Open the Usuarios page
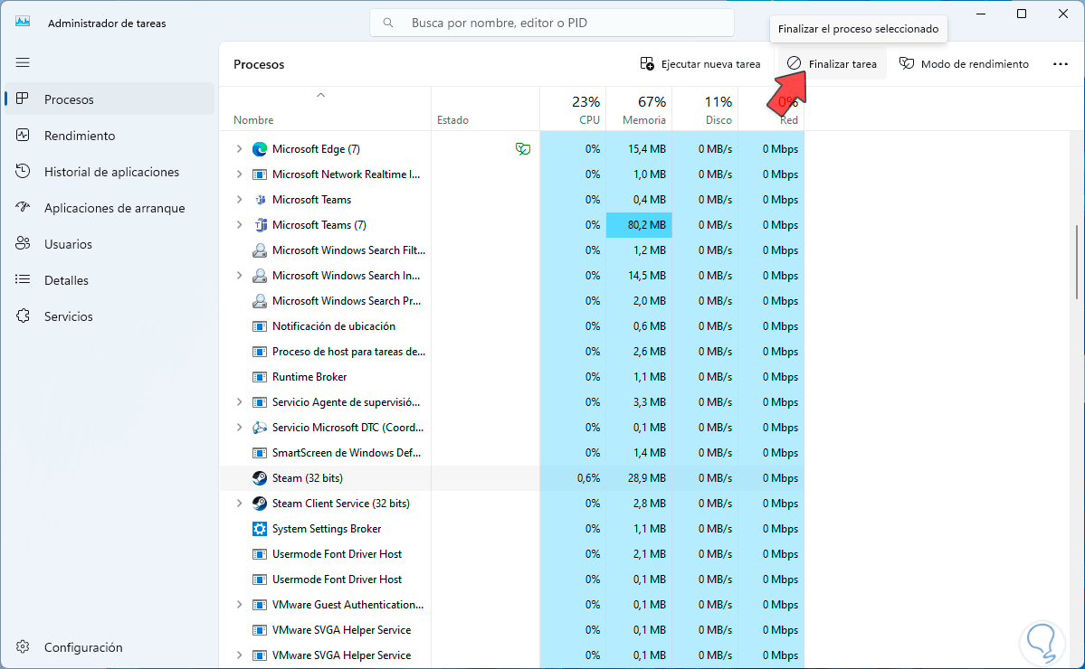Viewport: 1085px width, 669px height. click(110, 244)
